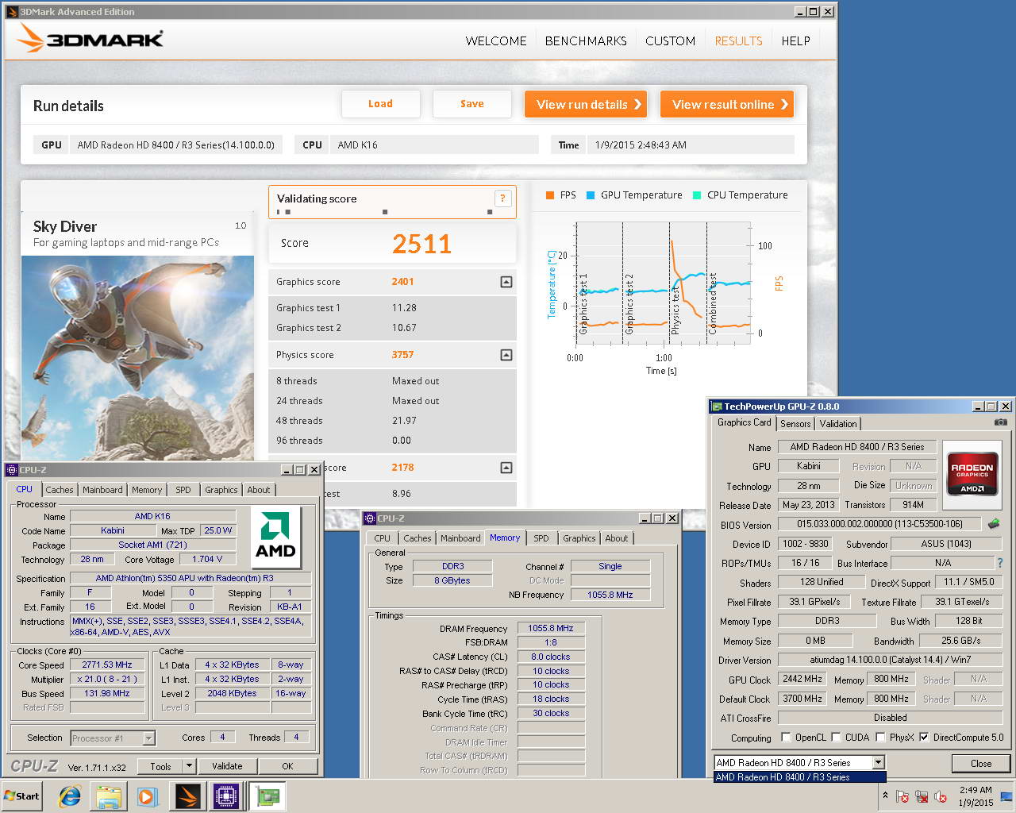Open the BENCHMARKS tab in 3DMark
Image resolution: width=1016 pixels, height=813 pixels.
(x=586, y=41)
